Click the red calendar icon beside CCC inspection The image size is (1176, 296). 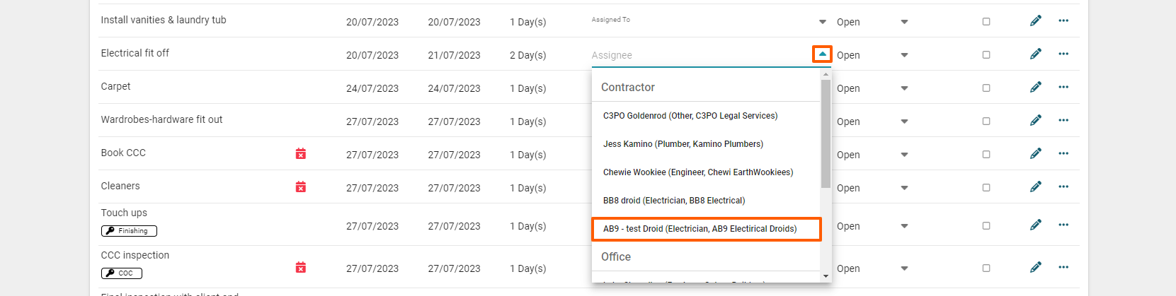pos(301,267)
